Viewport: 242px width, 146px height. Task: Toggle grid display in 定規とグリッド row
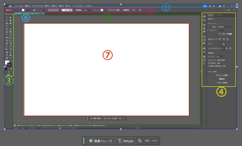(x=224, y=39)
